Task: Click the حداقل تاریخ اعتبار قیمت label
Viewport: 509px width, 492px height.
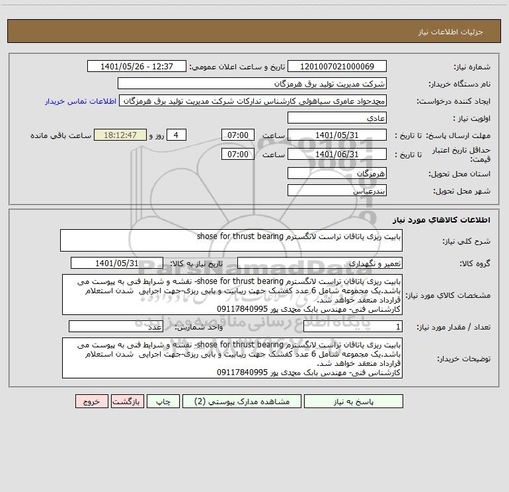Action: pyautogui.click(x=461, y=155)
